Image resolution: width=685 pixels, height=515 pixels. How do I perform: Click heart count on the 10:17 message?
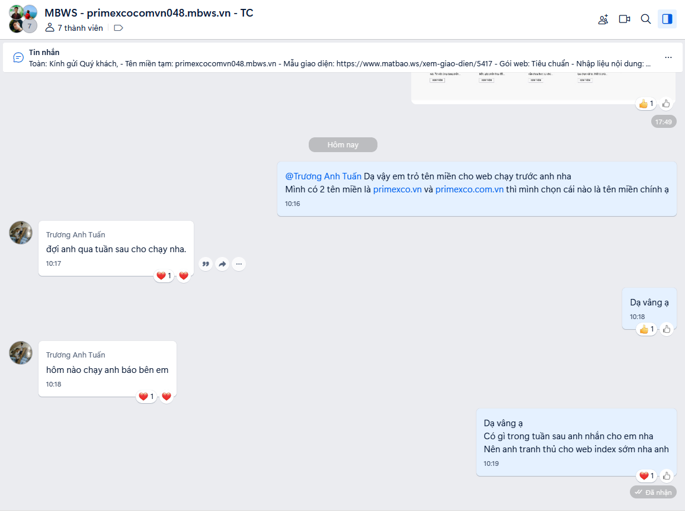164,276
